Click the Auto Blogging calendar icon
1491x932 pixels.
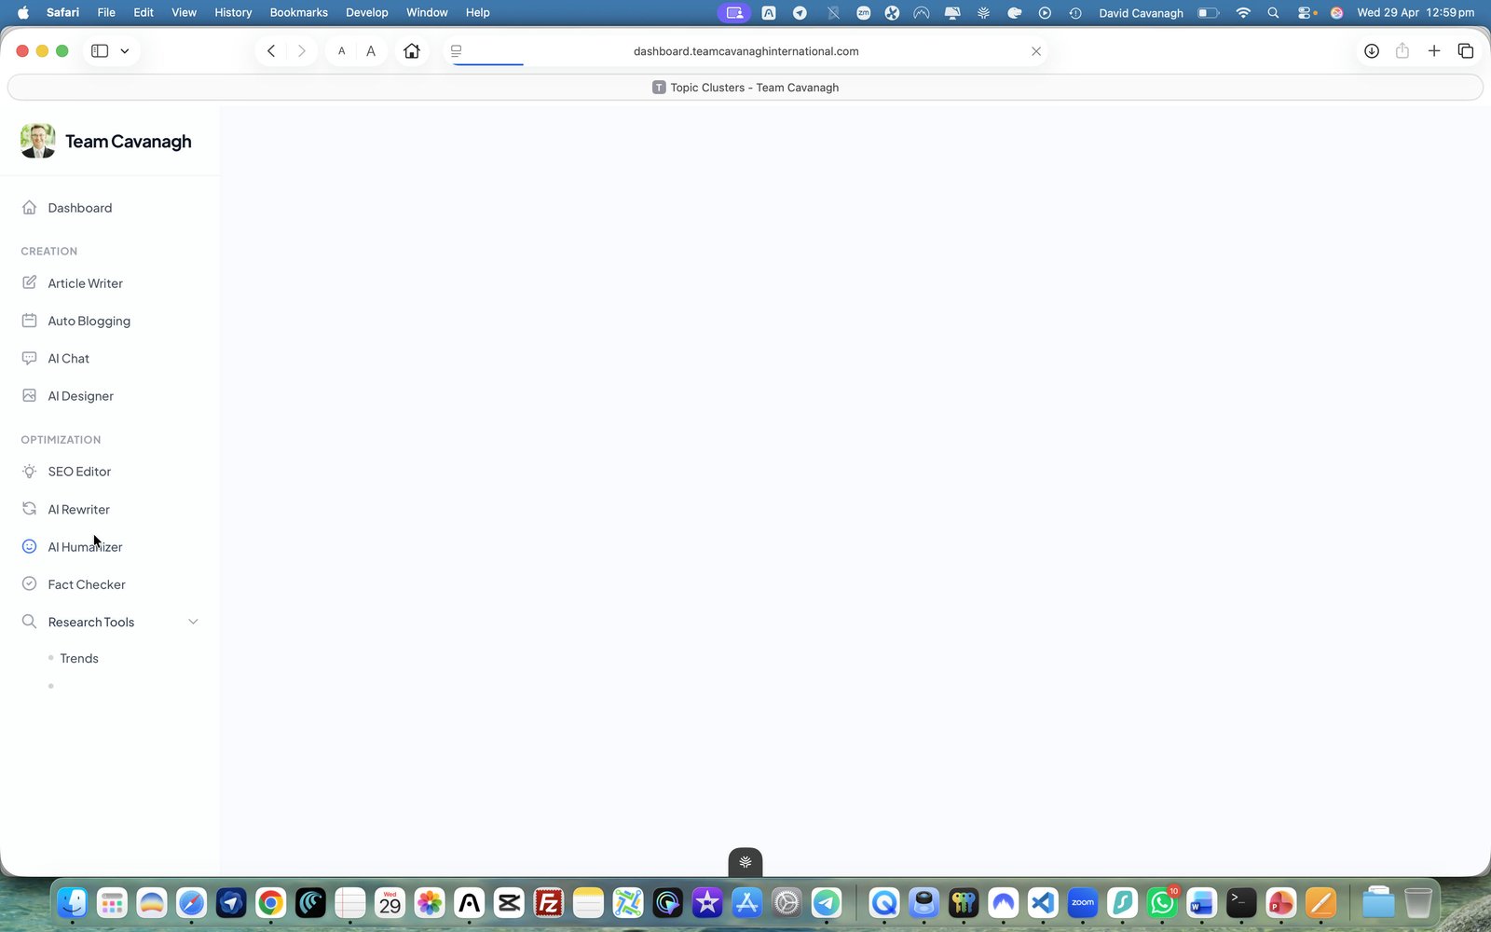coord(29,321)
